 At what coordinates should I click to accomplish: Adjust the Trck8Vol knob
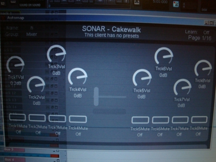[x=203, y=68]
